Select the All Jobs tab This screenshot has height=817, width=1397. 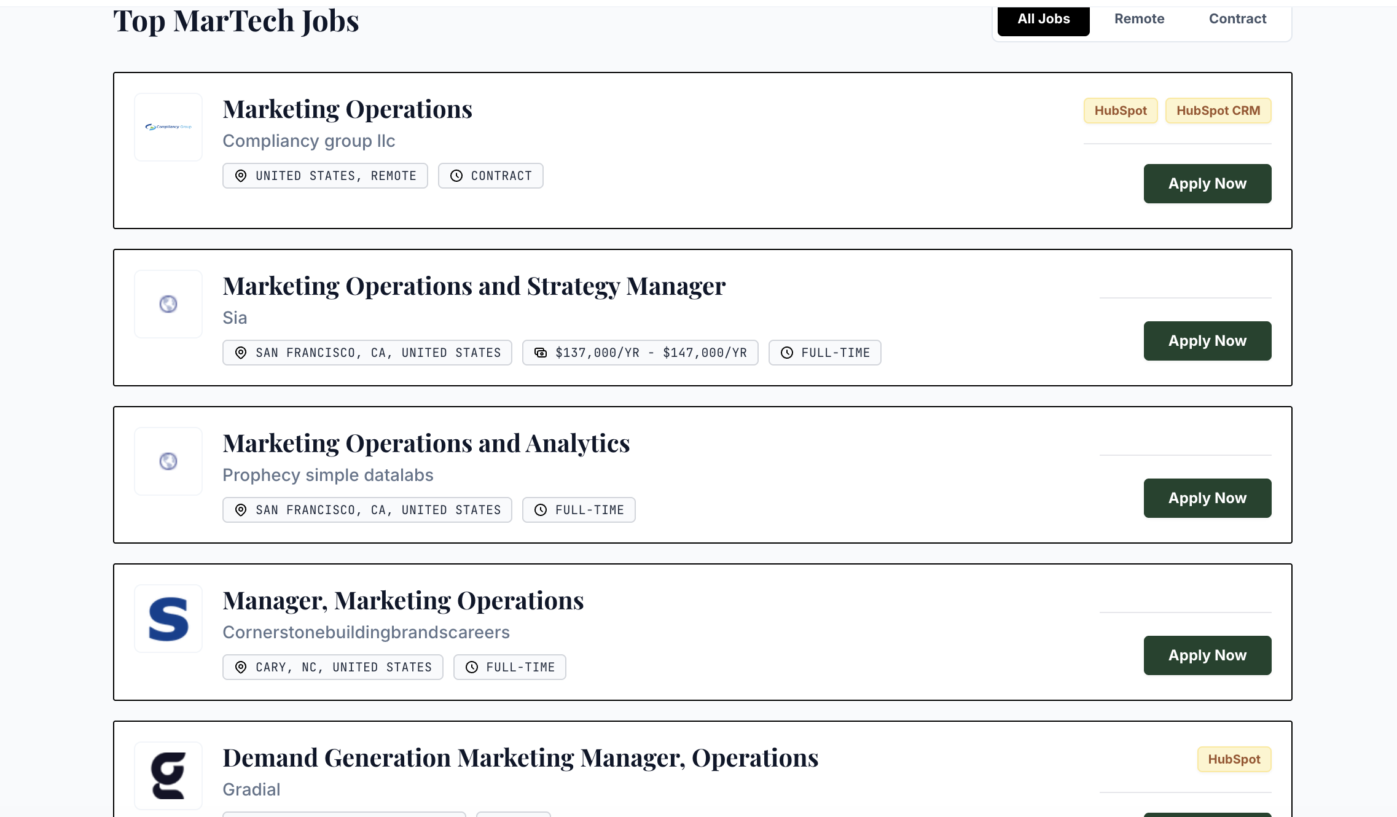tap(1043, 18)
